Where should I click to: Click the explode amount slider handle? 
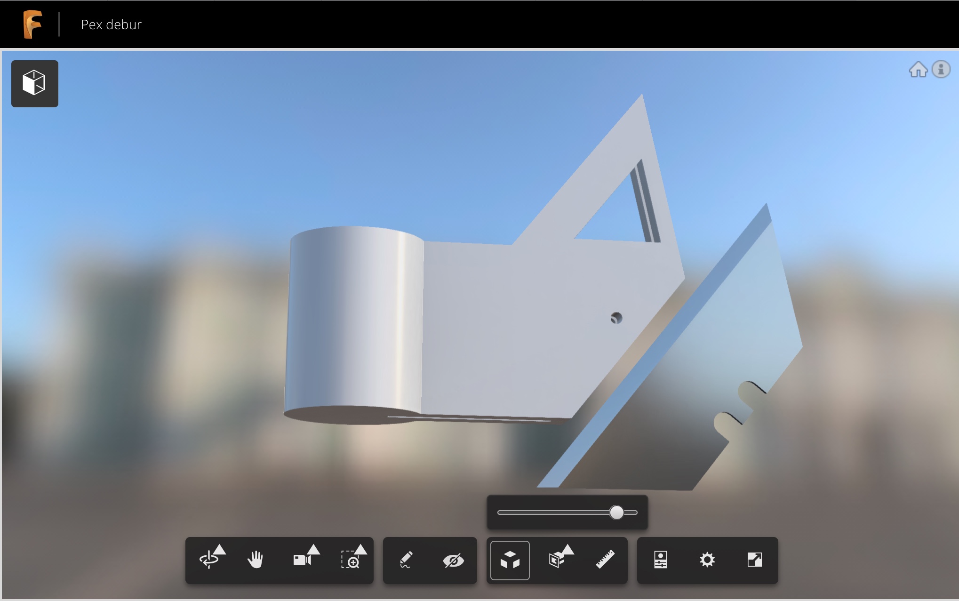click(616, 513)
